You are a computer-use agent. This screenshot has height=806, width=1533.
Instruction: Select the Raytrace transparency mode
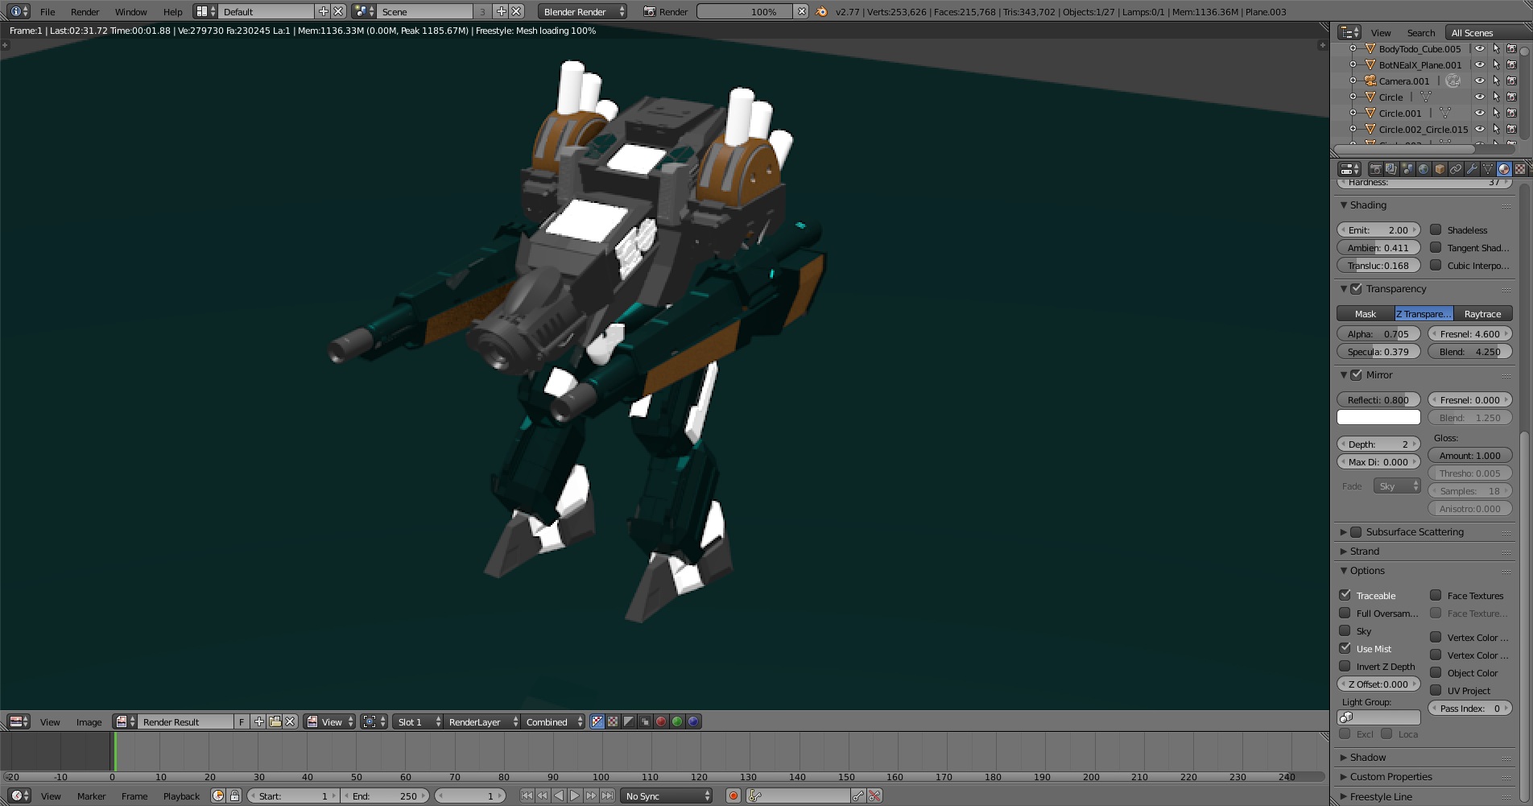point(1483,313)
